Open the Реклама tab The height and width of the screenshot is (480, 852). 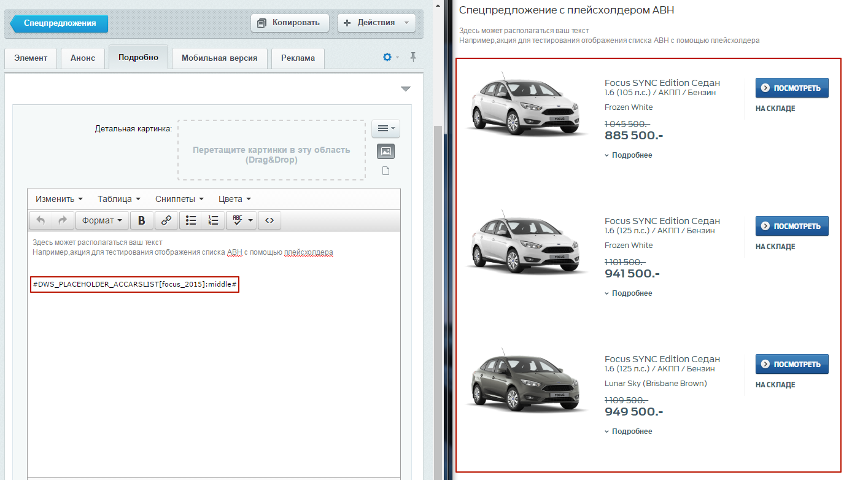pos(298,58)
